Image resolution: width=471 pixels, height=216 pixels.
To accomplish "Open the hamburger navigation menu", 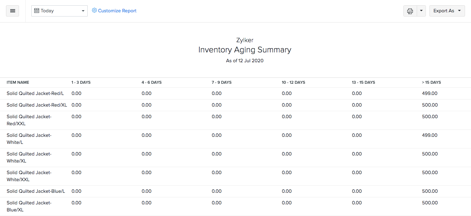I will [x=12, y=11].
